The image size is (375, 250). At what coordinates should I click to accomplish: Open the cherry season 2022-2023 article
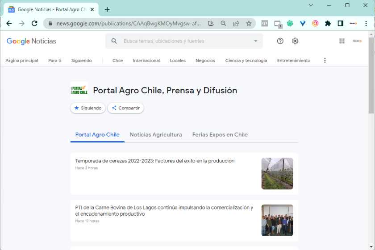[x=154, y=161]
